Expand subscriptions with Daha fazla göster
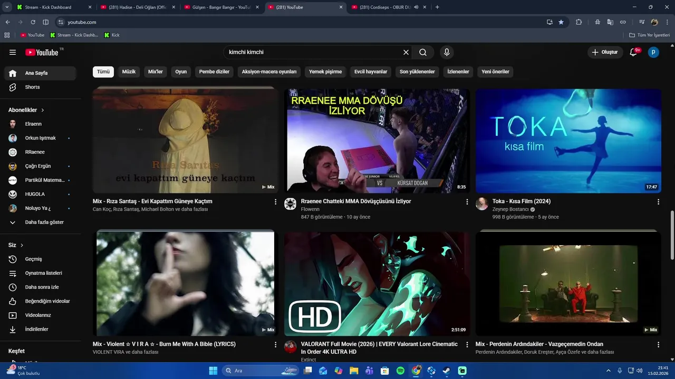This screenshot has width=675, height=379. (x=40, y=222)
